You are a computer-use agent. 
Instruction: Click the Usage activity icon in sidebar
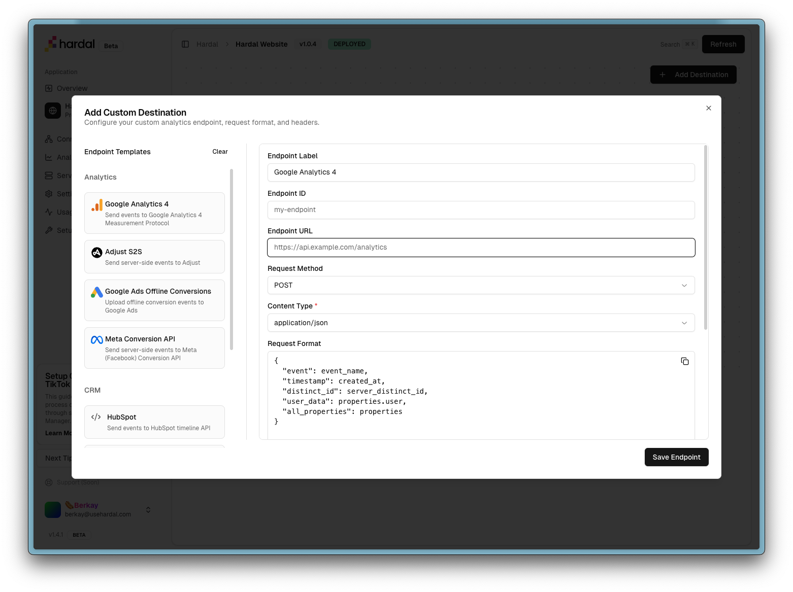click(49, 212)
